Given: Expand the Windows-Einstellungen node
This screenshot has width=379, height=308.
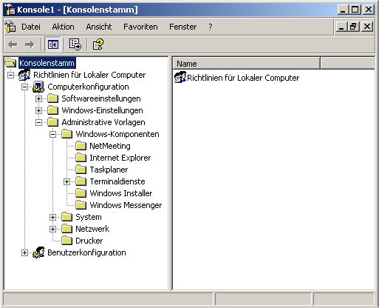Looking at the screenshot, I should pos(38,110).
